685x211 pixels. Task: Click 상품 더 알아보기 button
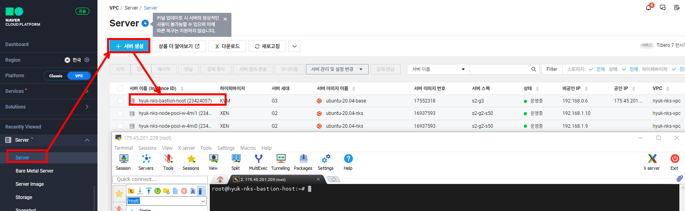coord(179,46)
